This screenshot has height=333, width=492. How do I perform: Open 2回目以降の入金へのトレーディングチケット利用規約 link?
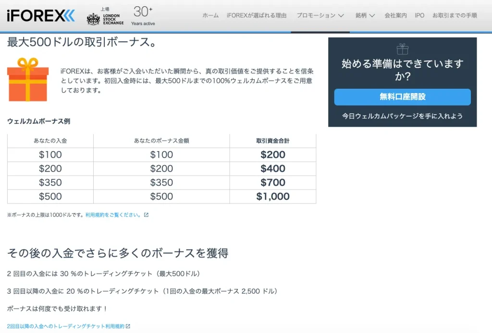pos(65,326)
